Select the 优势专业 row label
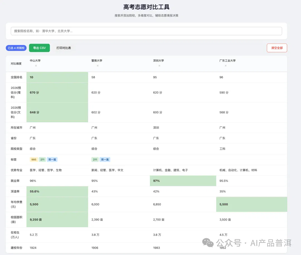The height and width of the screenshot is (255, 301). [x=16, y=170]
